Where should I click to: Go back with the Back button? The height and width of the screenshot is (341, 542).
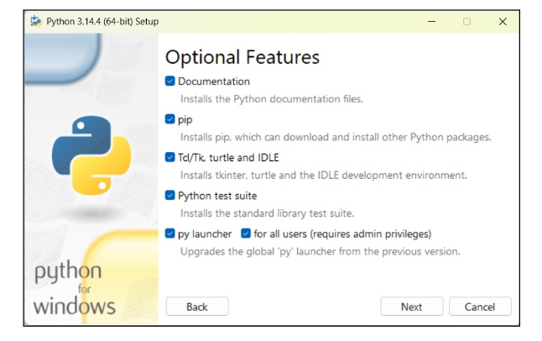[197, 307]
